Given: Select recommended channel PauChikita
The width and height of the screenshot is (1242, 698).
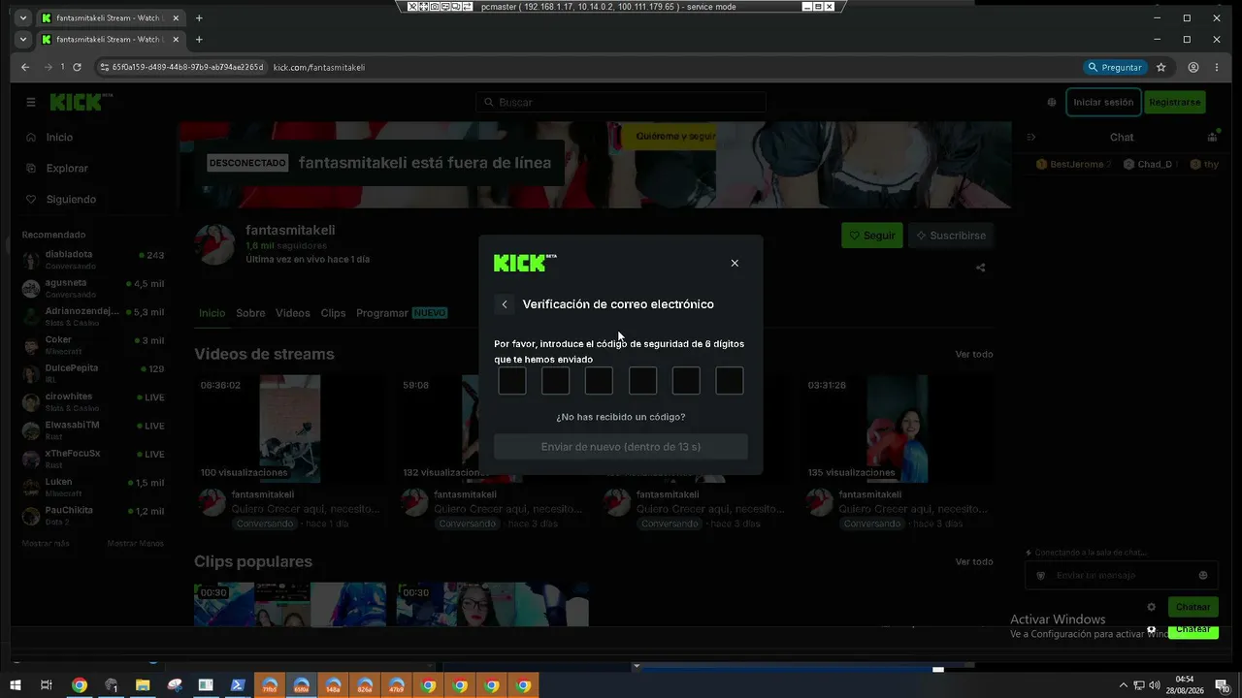Looking at the screenshot, I should click(94, 515).
